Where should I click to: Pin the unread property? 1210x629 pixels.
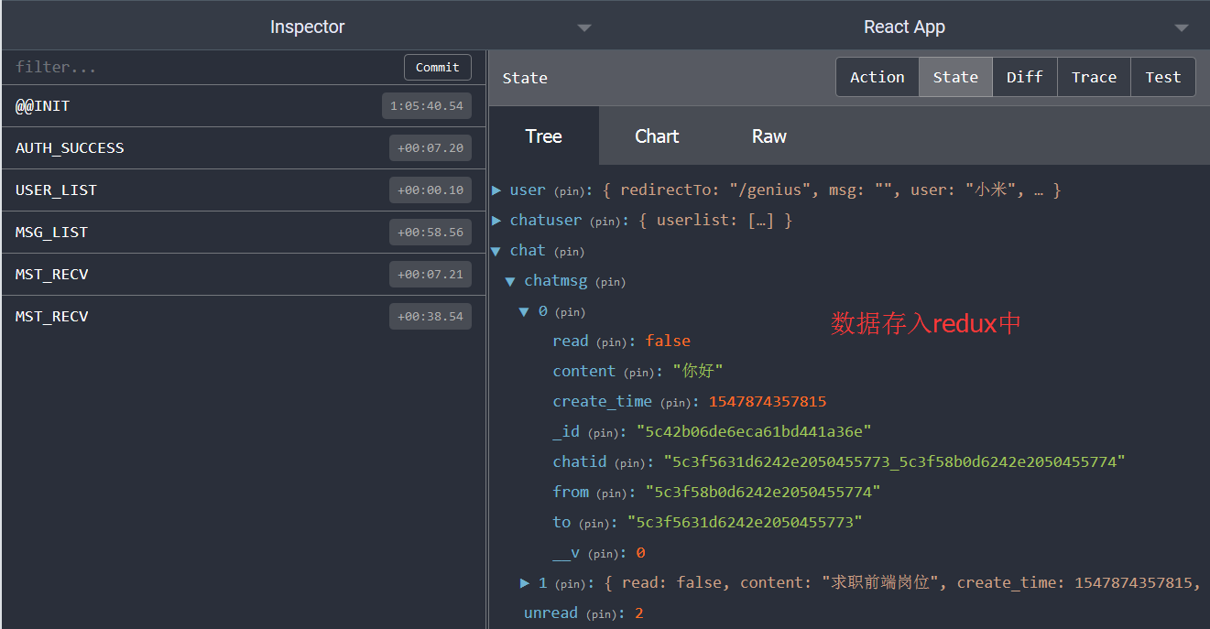(x=603, y=614)
